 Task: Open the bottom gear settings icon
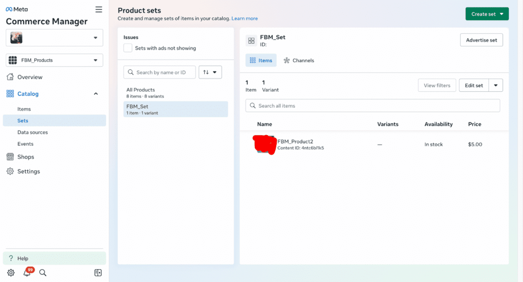11,273
